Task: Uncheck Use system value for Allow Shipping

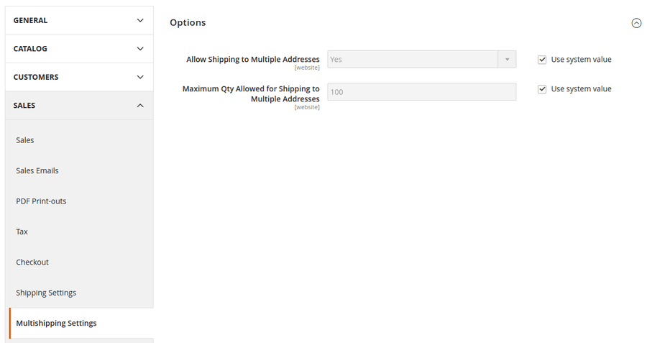Action: (542, 60)
